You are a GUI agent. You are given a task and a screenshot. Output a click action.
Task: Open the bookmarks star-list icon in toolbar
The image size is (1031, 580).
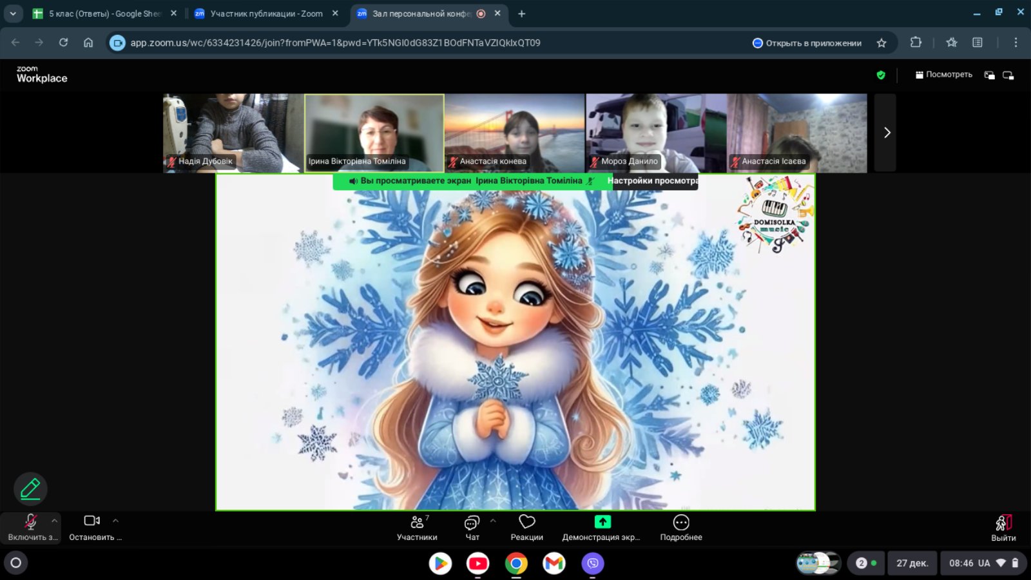tap(952, 43)
